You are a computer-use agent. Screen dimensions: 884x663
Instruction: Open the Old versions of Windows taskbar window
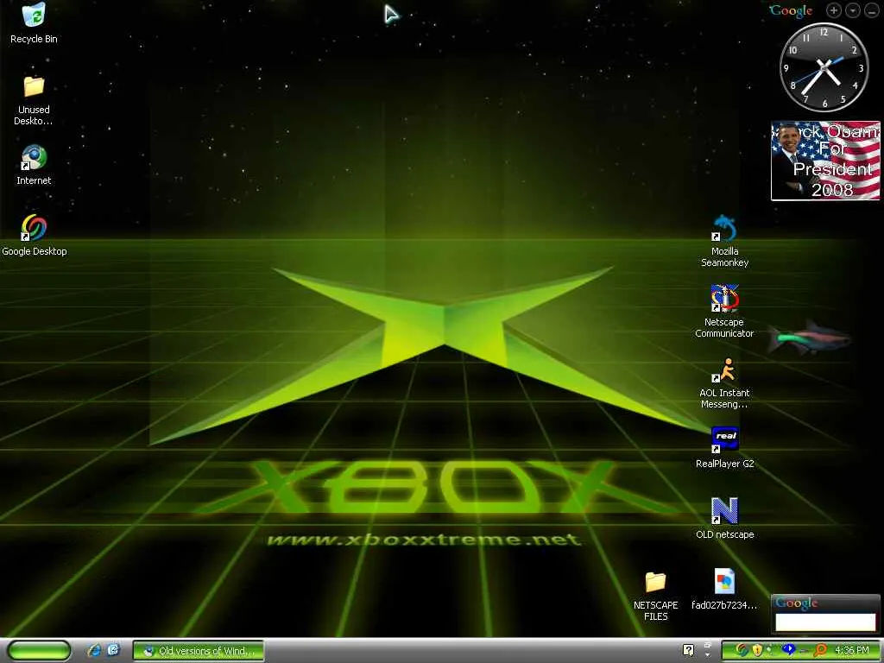point(199,651)
